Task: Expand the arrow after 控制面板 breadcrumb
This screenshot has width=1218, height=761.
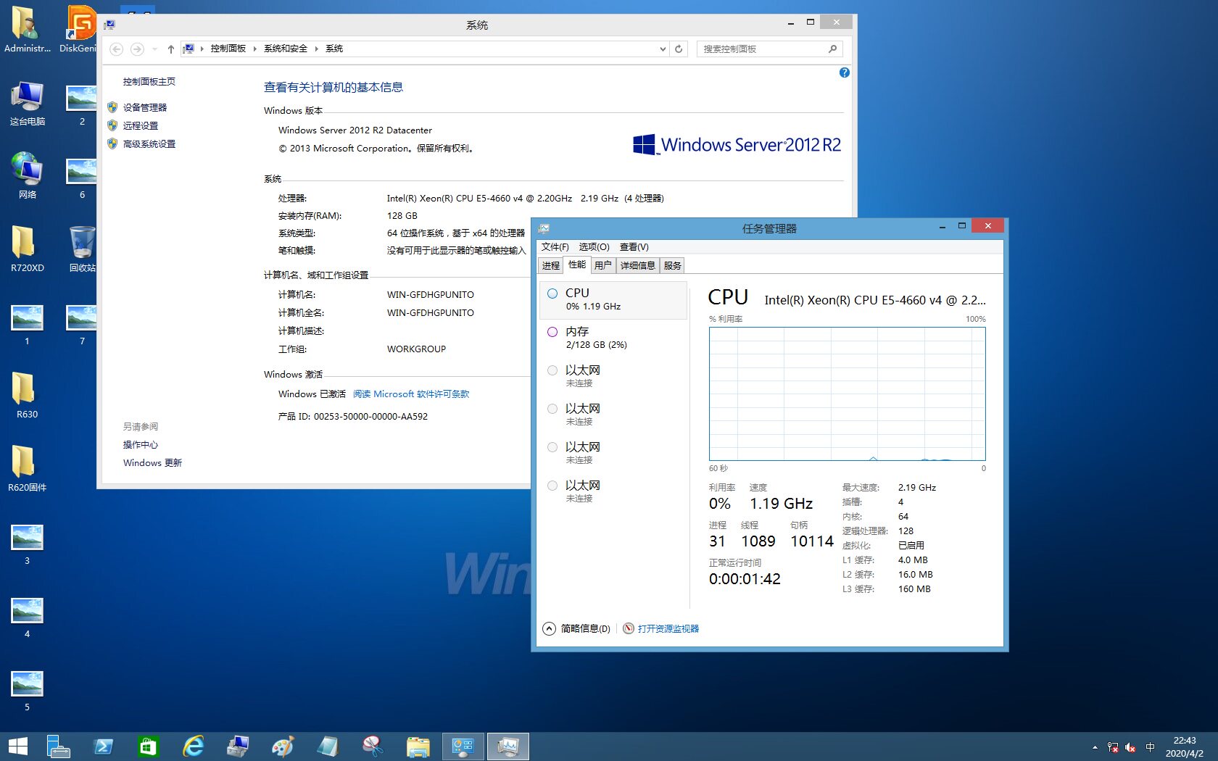Action: coord(255,49)
